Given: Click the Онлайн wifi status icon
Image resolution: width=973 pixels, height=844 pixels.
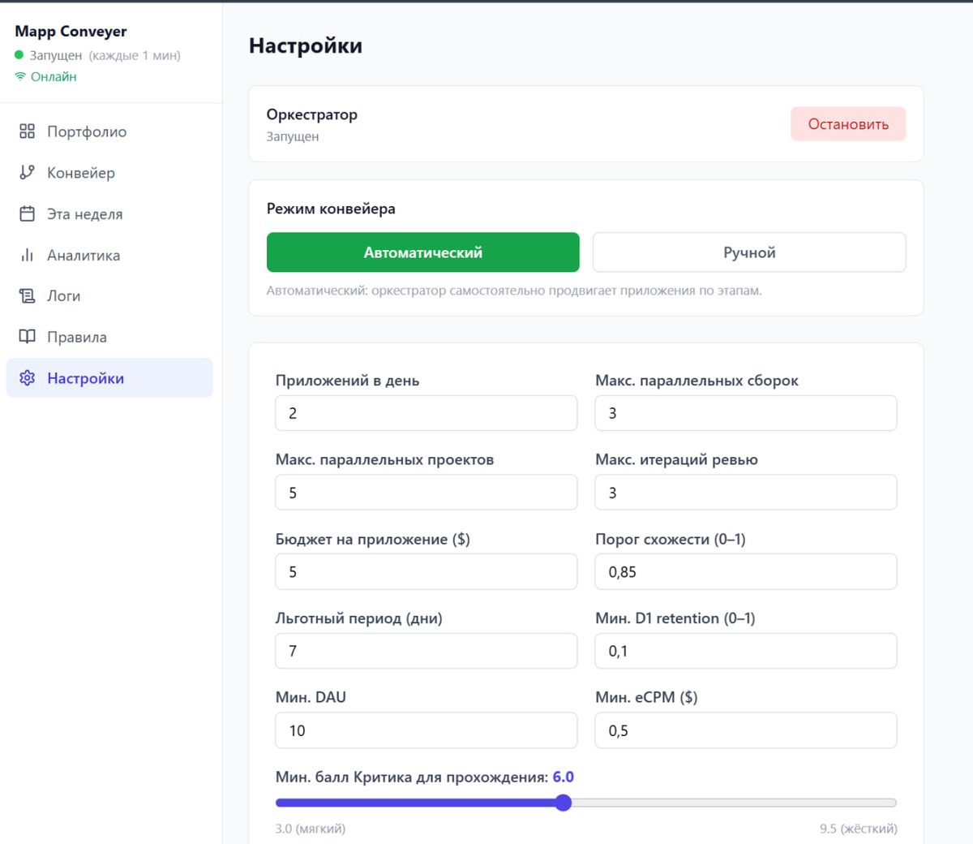Looking at the screenshot, I should pyautogui.click(x=20, y=76).
